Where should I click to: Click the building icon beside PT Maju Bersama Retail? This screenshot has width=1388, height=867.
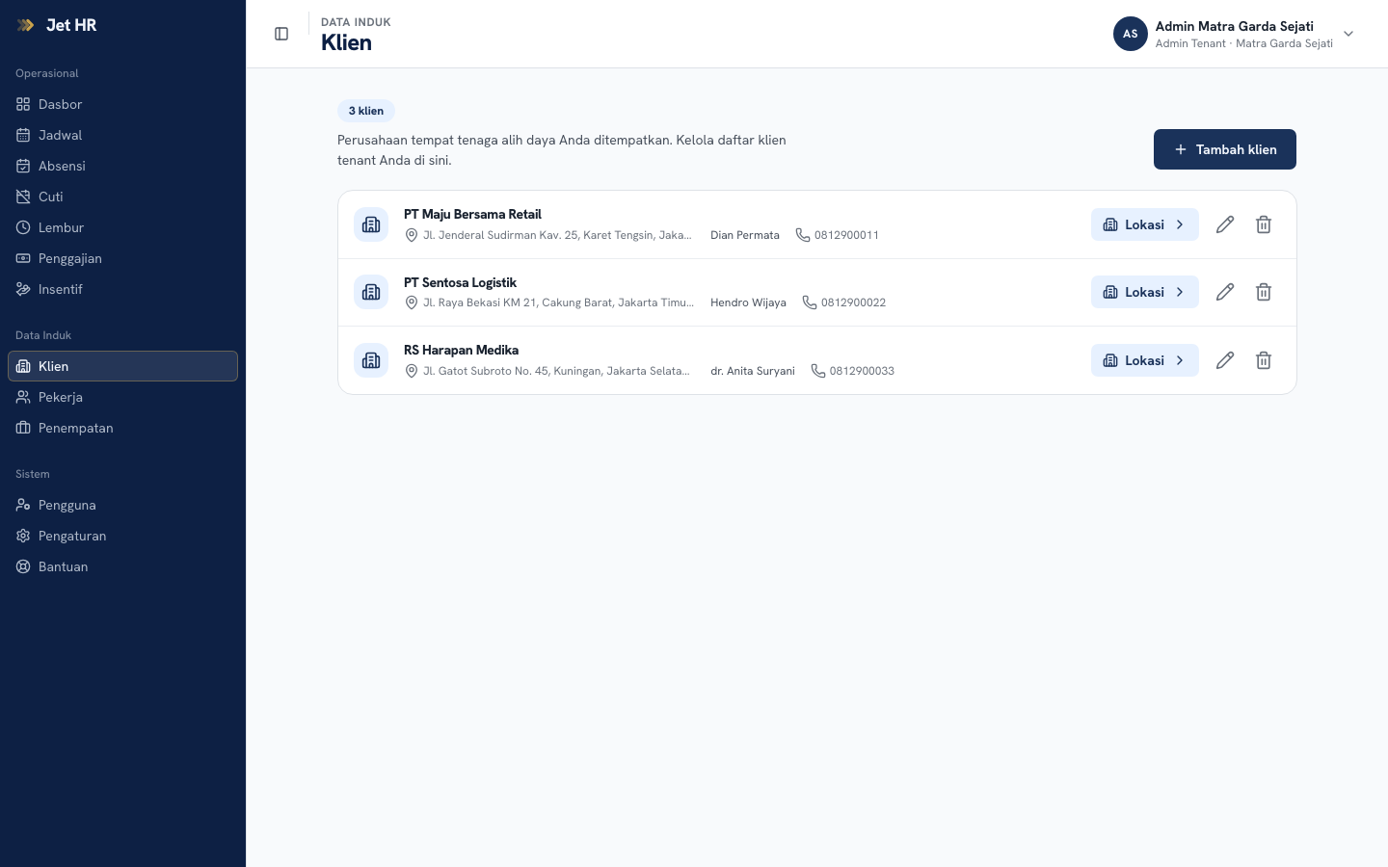tap(371, 224)
